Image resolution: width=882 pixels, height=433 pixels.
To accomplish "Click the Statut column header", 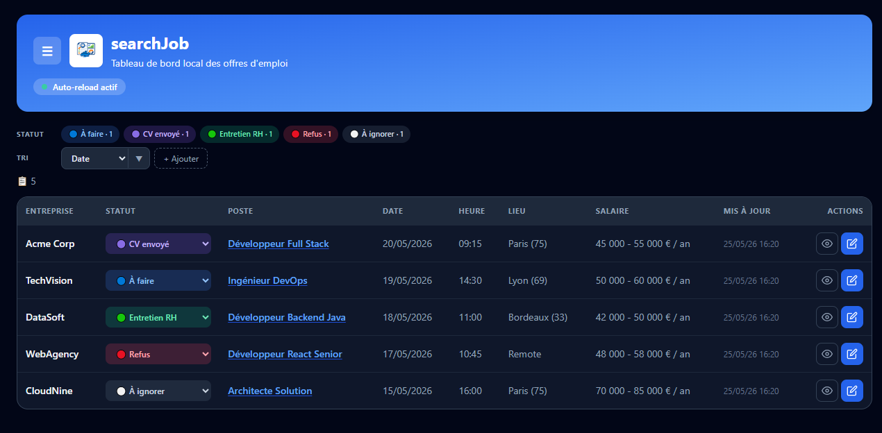I will [x=120, y=211].
